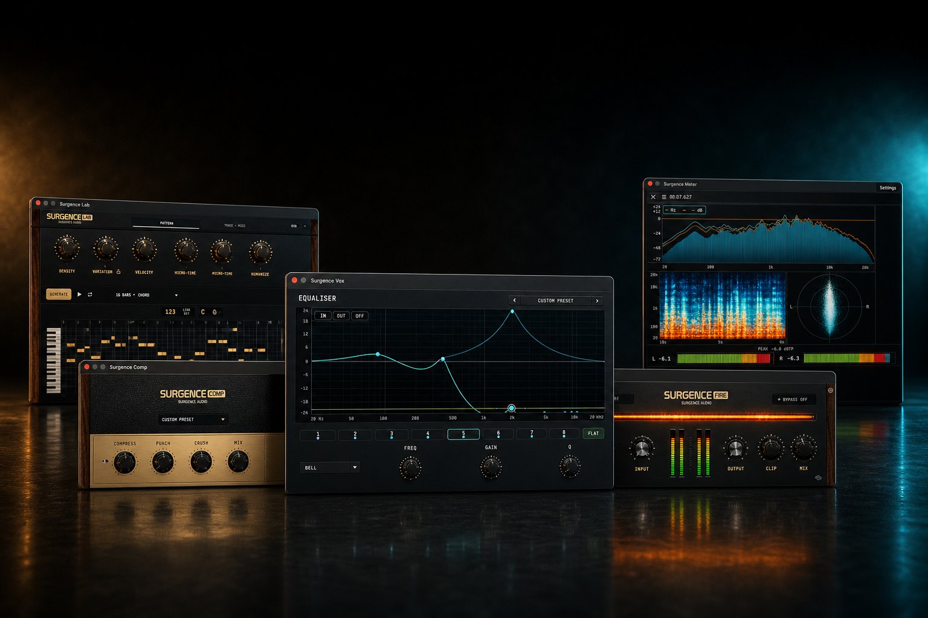Click the X icon in Surgence Meter
Viewport: 928px width, 618px height.
(653, 197)
